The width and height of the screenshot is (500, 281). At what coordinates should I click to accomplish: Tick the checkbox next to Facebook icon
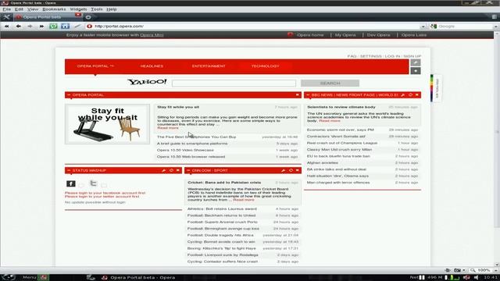click(x=81, y=185)
